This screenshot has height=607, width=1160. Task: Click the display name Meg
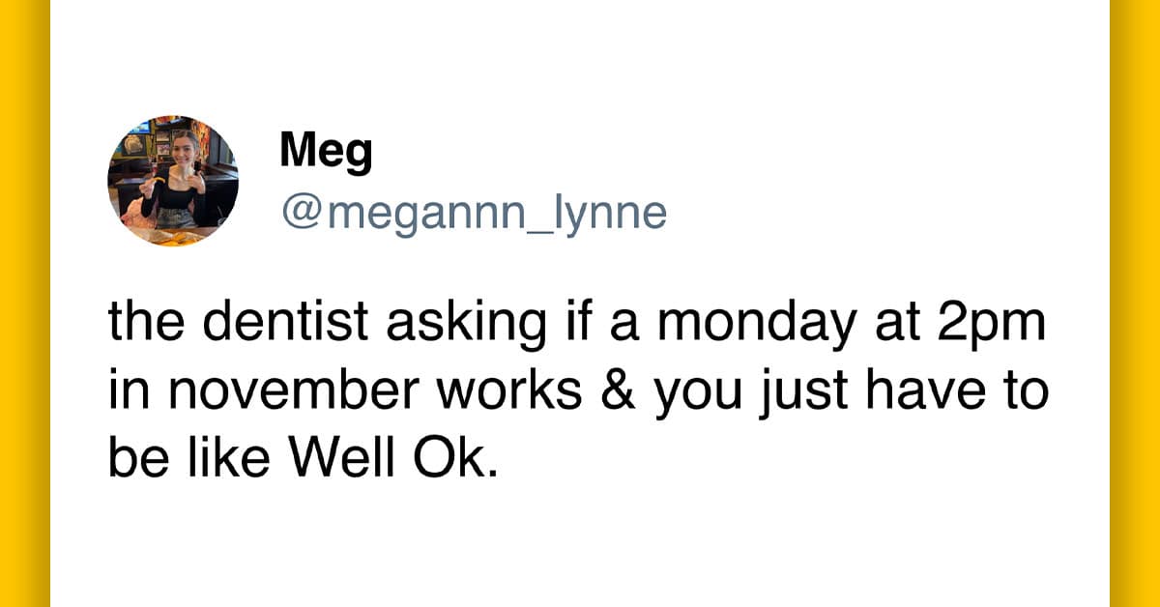pyautogui.click(x=325, y=153)
